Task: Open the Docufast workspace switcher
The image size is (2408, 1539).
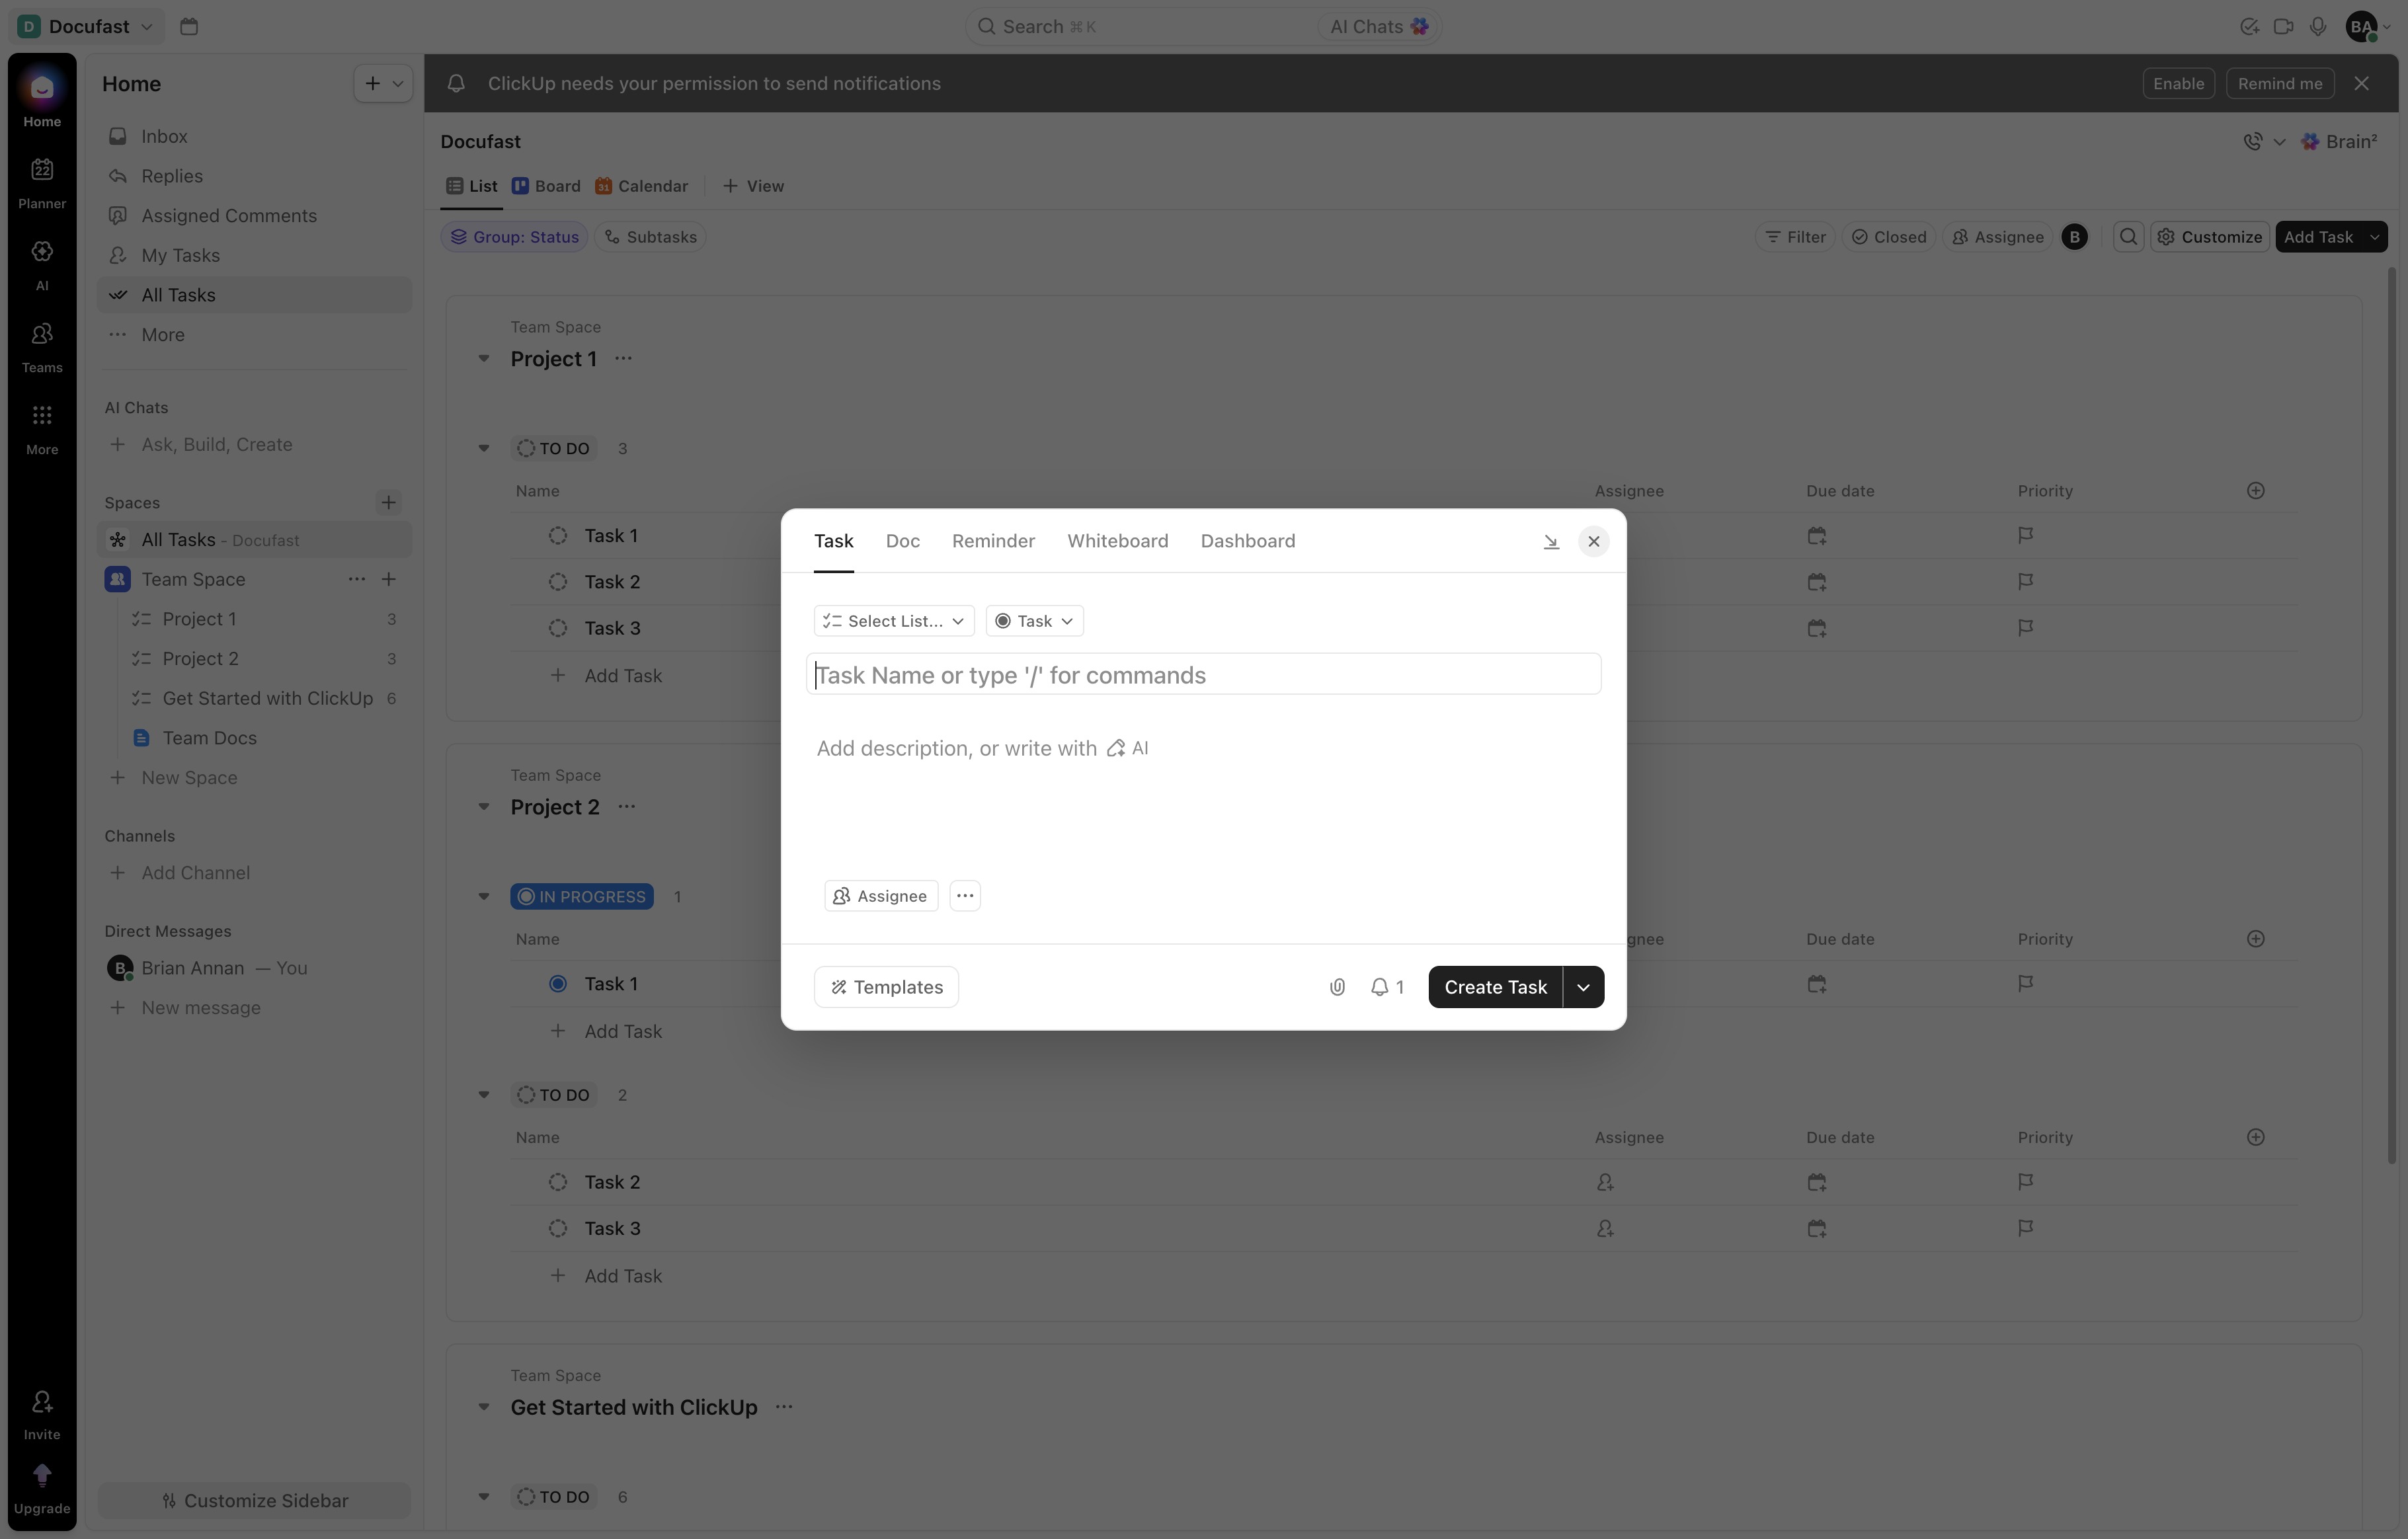Action: [86, 26]
